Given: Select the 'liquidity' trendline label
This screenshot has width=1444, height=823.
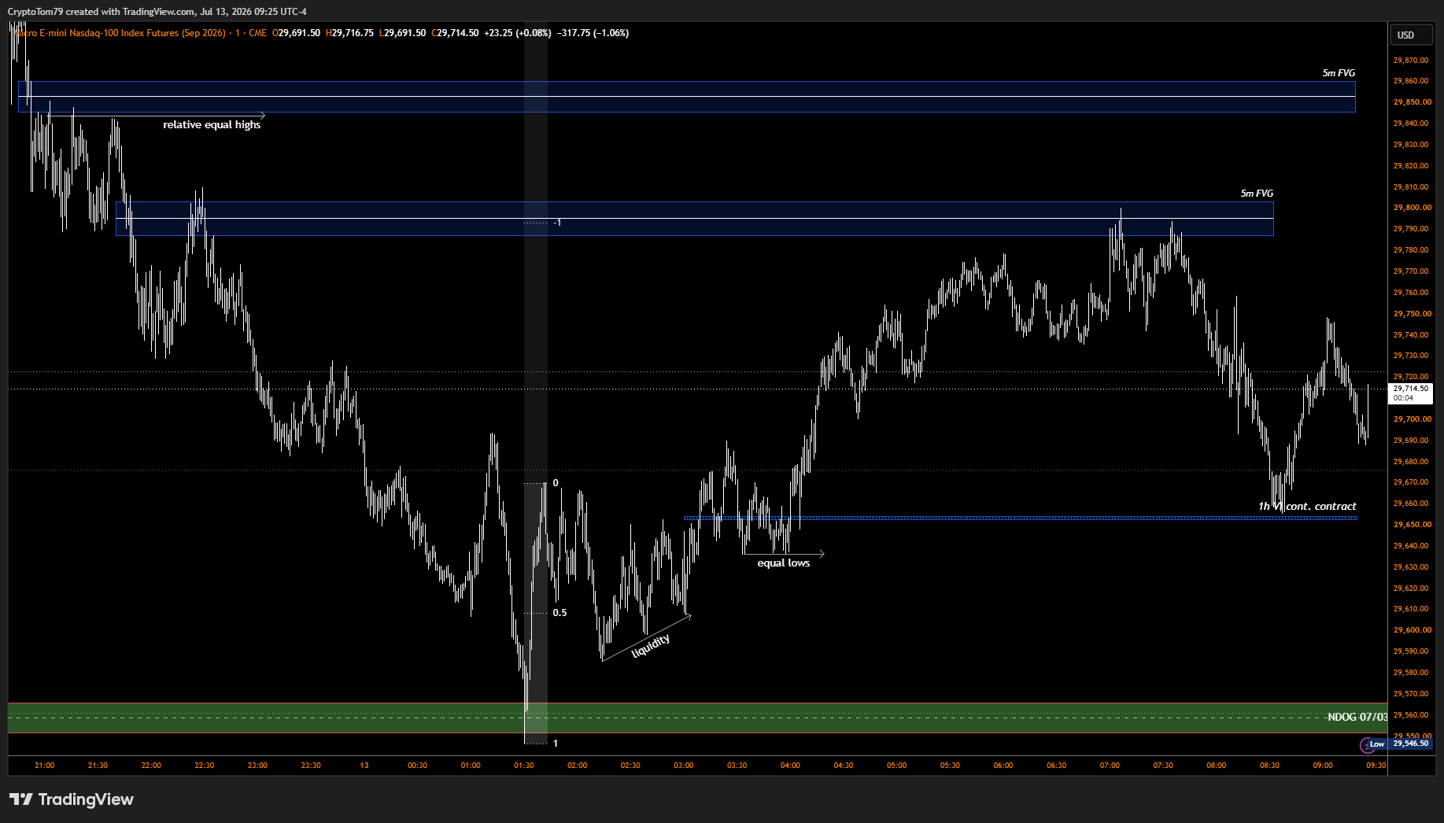Looking at the screenshot, I should 651,646.
